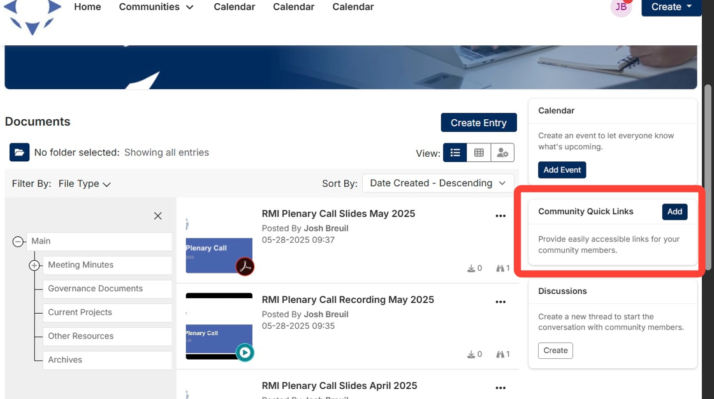The width and height of the screenshot is (714, 399).
Task: Select the Main folder
Action: point(99,242)
